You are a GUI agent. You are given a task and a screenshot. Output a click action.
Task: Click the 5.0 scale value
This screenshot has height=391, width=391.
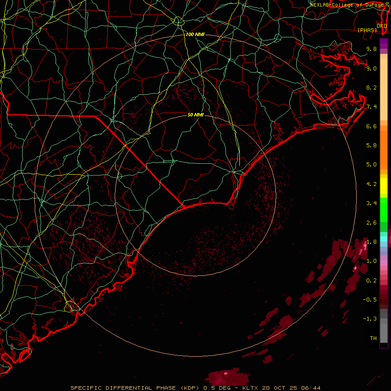[x=371, y=165]
